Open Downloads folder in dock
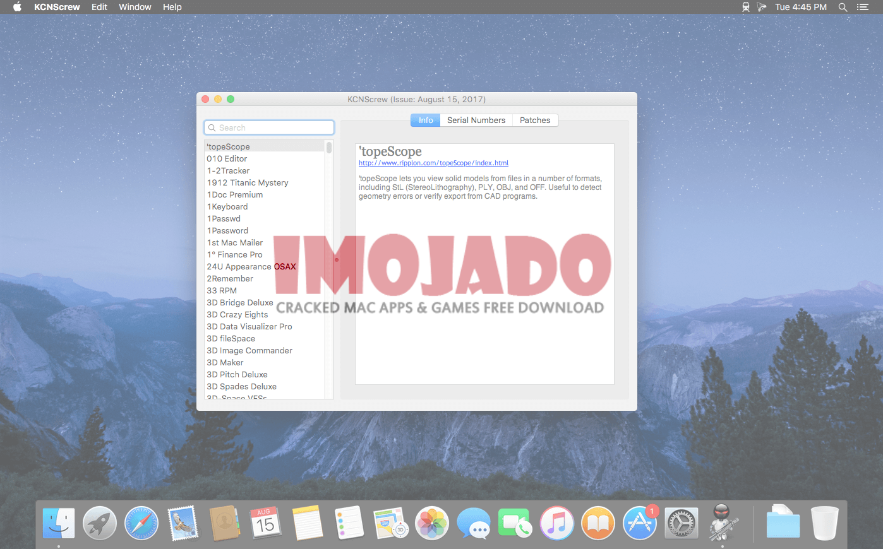The image size is (883, 549). pyautogui.click(x=783, y=523)
